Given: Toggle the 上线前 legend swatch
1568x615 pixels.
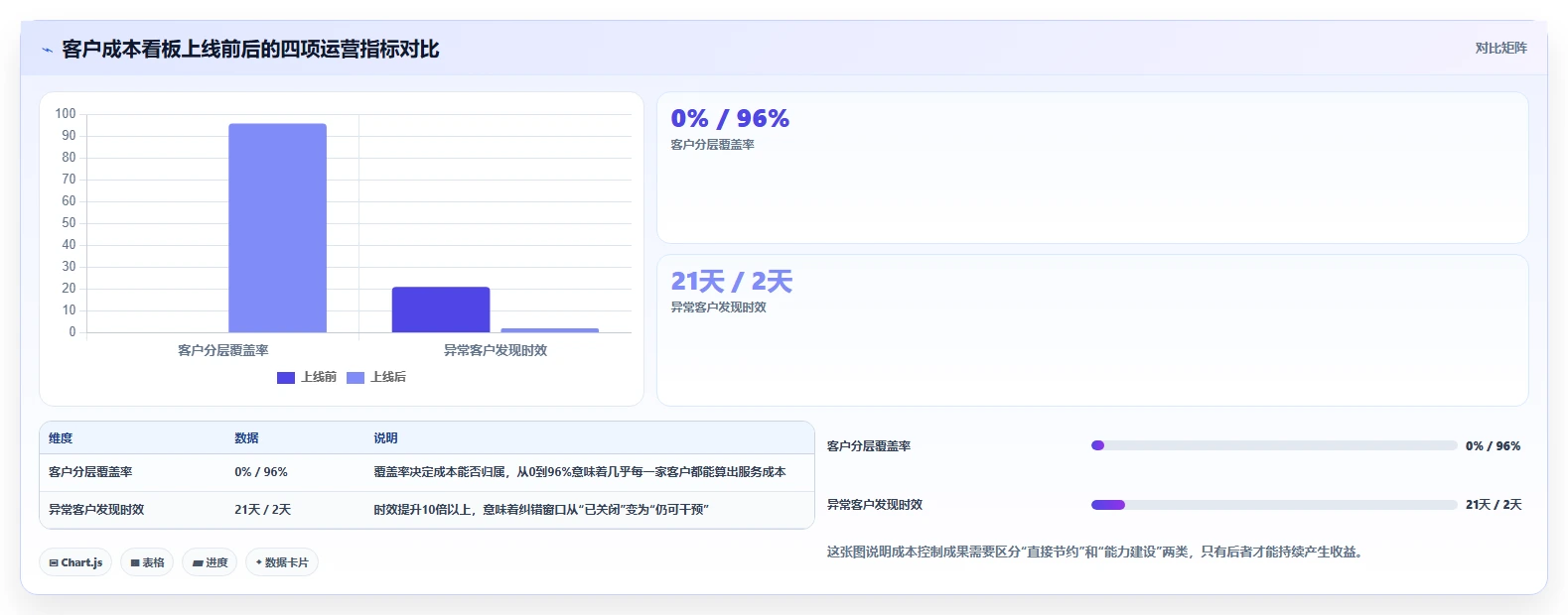Looking at the screenshot, I should 286,378.
